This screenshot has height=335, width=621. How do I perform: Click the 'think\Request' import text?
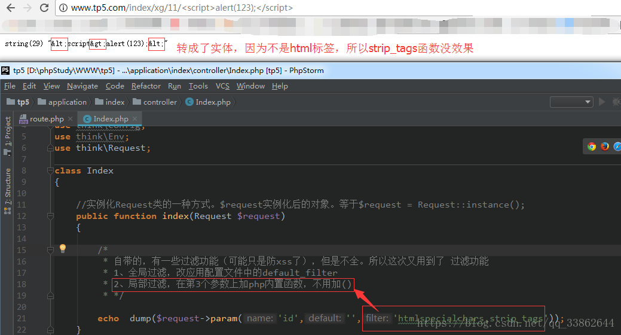(x=111, y=148)
